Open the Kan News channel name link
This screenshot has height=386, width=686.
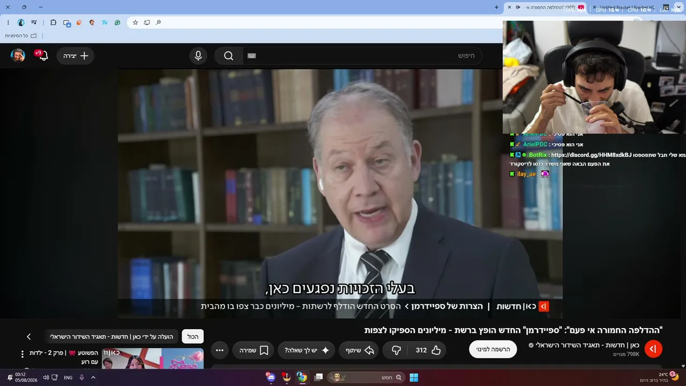[587, 345]
